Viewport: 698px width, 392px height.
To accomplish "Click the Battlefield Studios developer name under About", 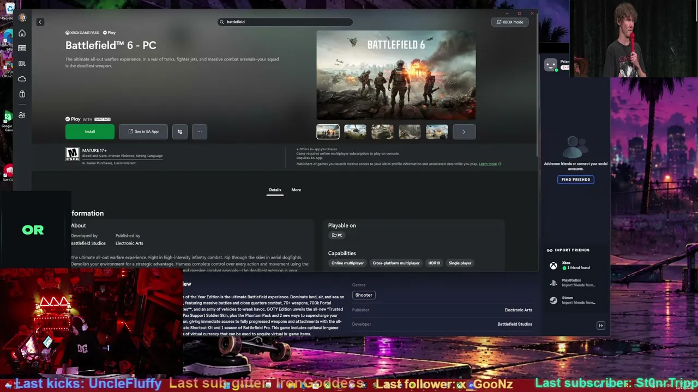I will (88, 243).
